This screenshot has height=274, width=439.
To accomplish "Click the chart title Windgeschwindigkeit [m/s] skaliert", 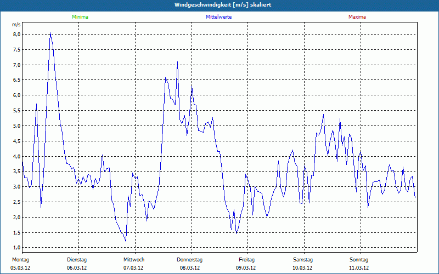I will (223, 5).
